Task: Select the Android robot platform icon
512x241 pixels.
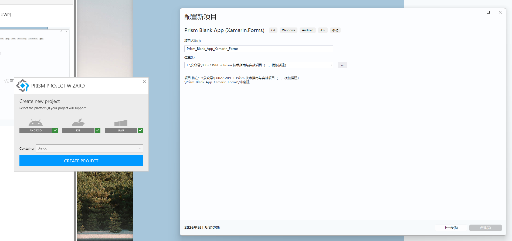Action: (36, 123)
